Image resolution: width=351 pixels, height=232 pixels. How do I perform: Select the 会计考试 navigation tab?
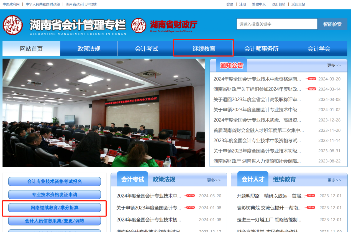[147, 49]
